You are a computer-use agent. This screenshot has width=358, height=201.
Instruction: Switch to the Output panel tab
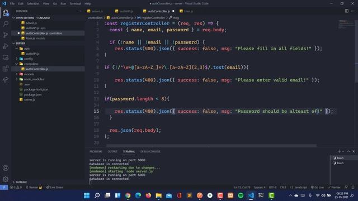(112, 151)
